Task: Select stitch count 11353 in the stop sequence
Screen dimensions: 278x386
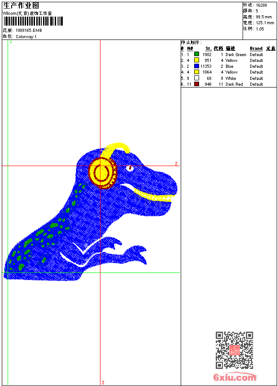Action: coord(206,66)
